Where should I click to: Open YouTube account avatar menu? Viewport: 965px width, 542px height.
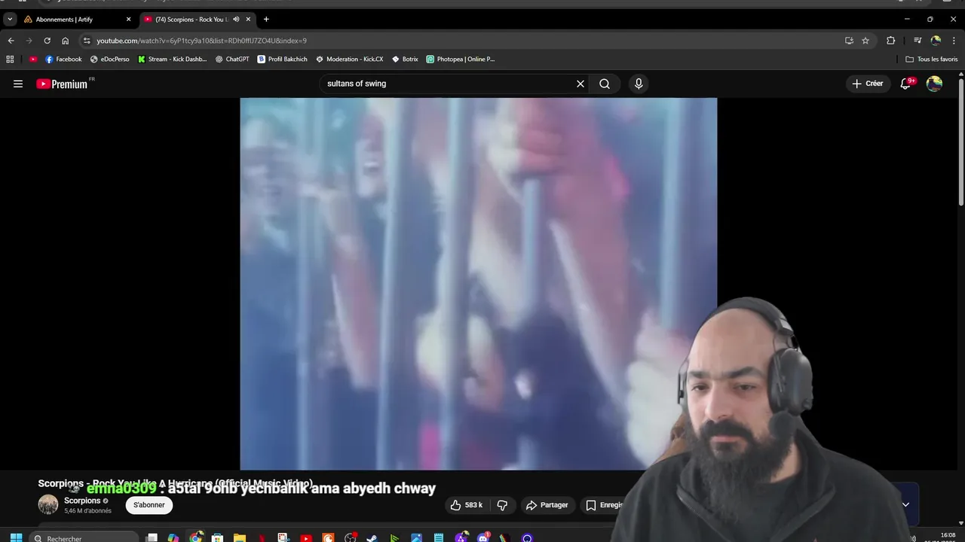(x=934, y=84)
